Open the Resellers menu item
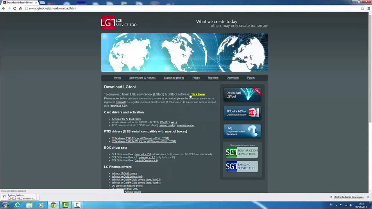 coord(213,78)
